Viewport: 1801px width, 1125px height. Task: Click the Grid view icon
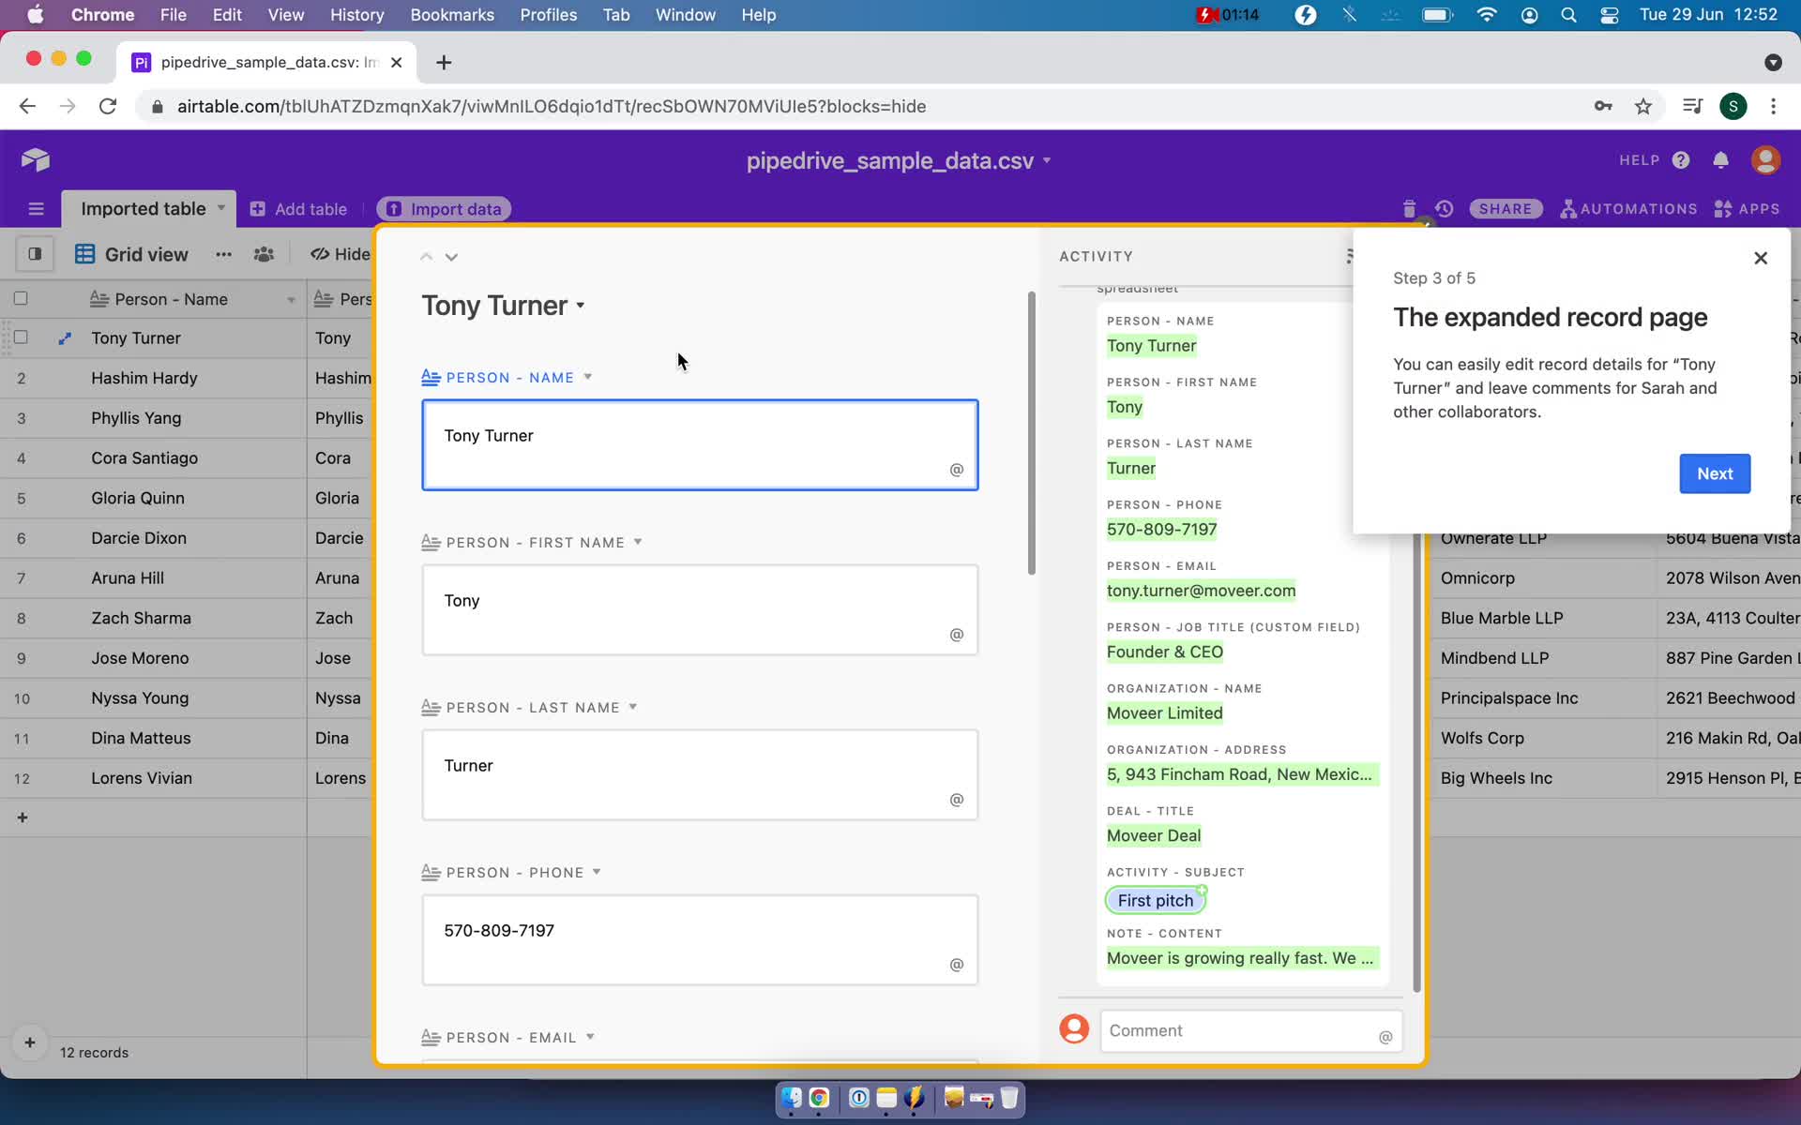point(84,254)
